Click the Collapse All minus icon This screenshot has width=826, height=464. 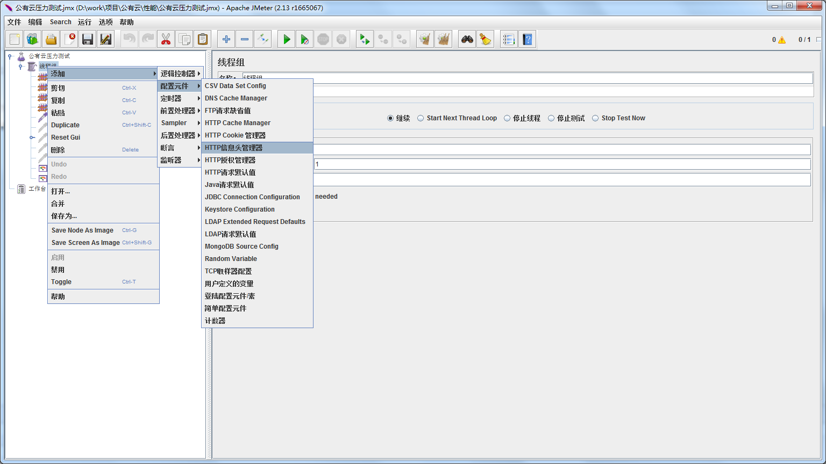[x=245, y=39]
